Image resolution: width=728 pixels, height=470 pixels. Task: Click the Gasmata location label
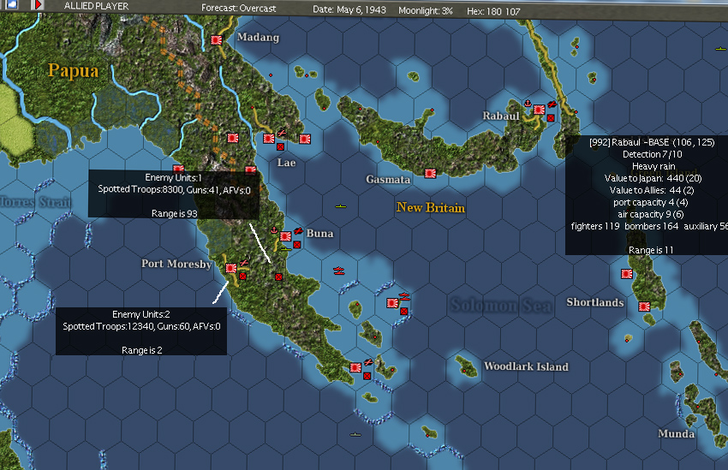coord(388,179)
